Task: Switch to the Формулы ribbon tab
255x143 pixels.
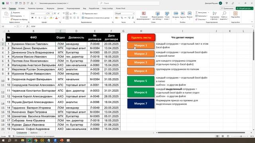Action: coord(51,8)
